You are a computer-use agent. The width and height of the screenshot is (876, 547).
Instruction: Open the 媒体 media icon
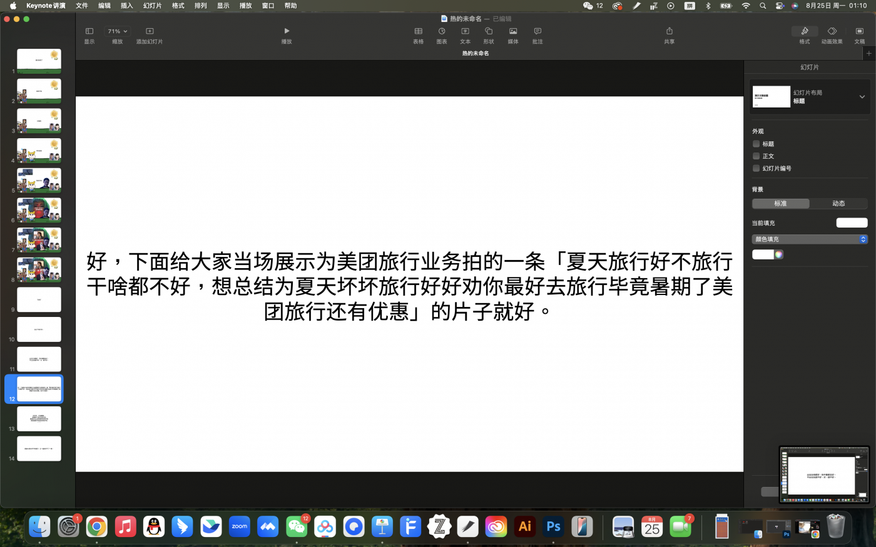(513, 31)
